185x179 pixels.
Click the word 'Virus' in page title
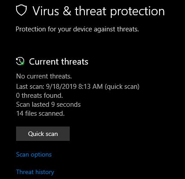(46, 11)
